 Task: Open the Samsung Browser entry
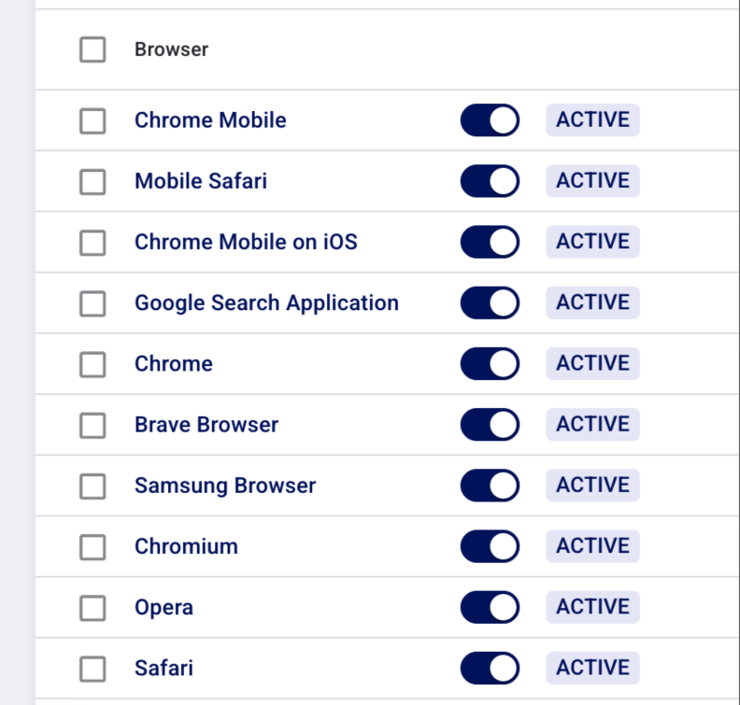(225, 486)
